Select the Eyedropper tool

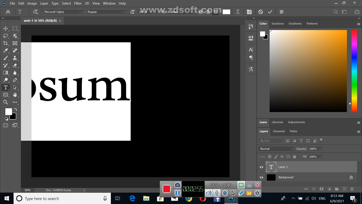[x=6, y=51]
